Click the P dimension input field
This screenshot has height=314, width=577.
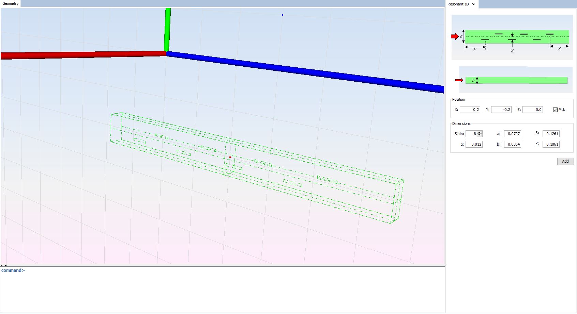[x=551, y=144]
